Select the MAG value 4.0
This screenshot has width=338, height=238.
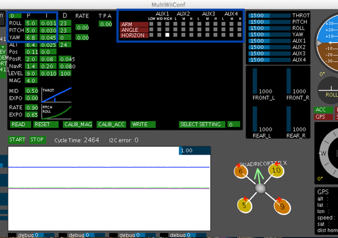click(x=31, y=80)
